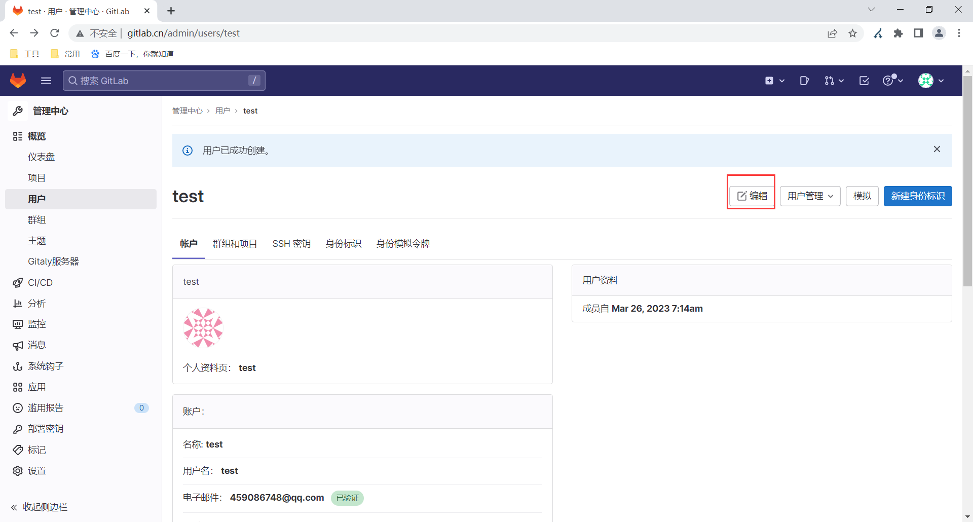This screenshot has height=522, width=973.
Task: Click the test user avatar image
Action: pos(203,328)
